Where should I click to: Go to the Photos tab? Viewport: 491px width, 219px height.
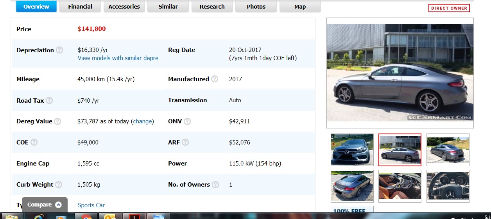pyautogui.click(x=256, y=7)
